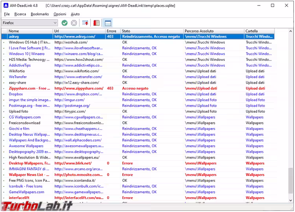Click the Errore status in interfacelift row

(127, 198)
